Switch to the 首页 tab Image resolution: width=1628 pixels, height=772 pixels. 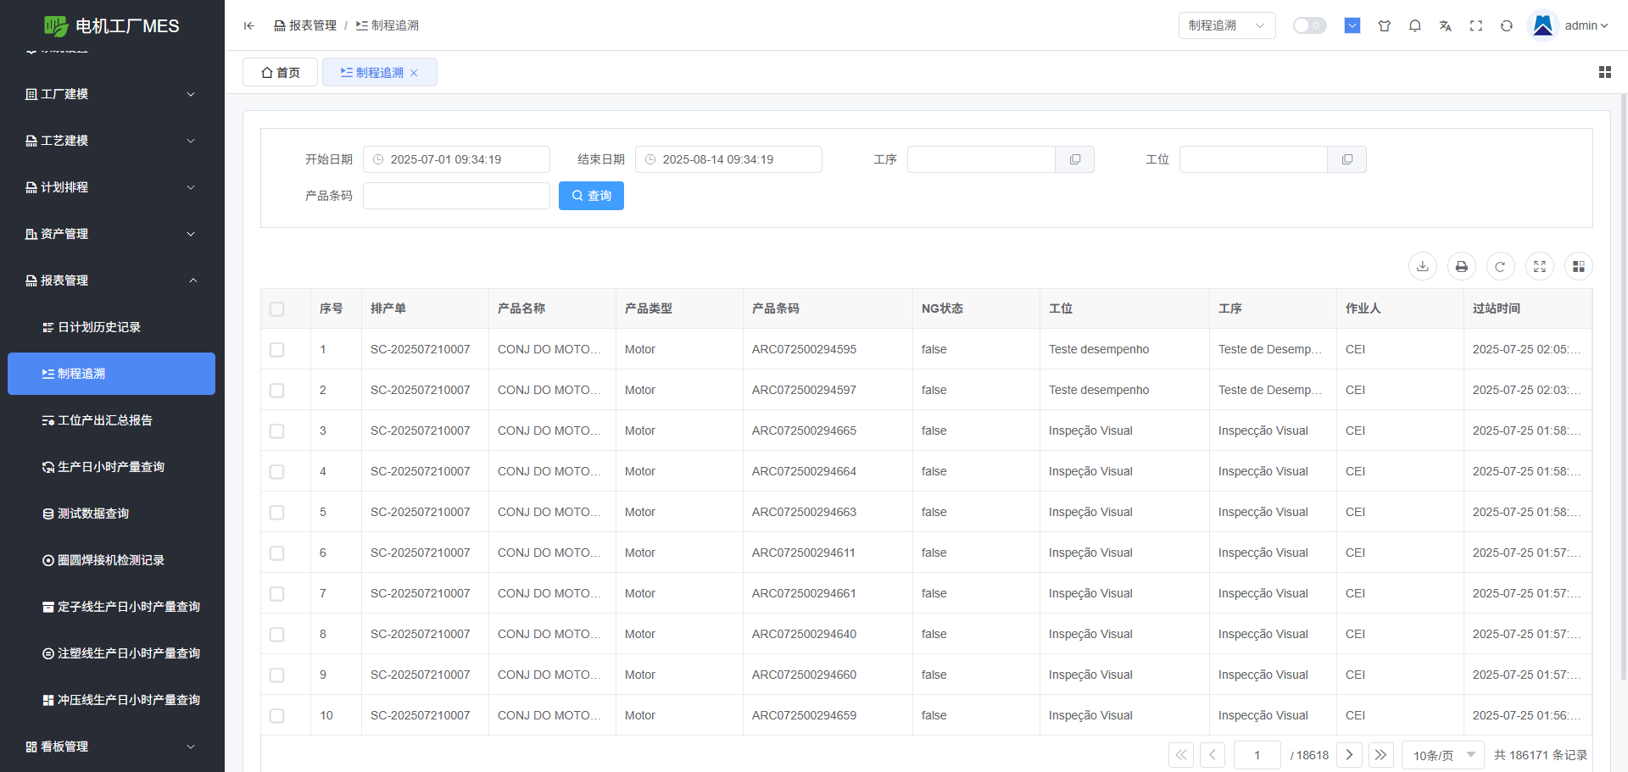coord(280,73)
